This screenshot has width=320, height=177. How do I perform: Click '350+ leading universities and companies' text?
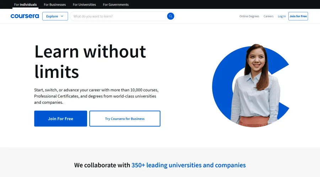(188, 165)
